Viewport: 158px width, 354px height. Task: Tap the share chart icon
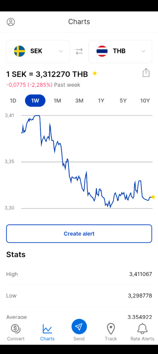click(x=146, y=73)
